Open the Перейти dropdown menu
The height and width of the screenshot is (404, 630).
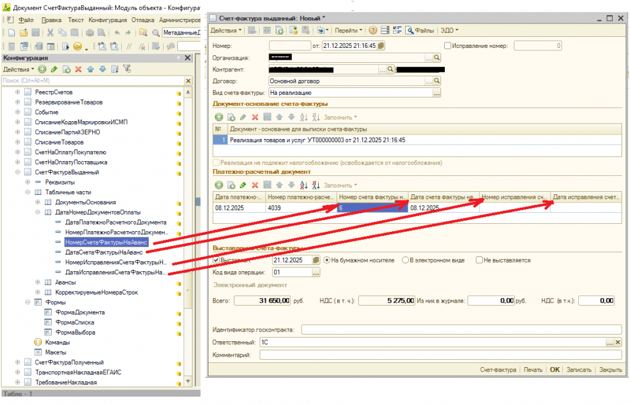click(348, 30)
